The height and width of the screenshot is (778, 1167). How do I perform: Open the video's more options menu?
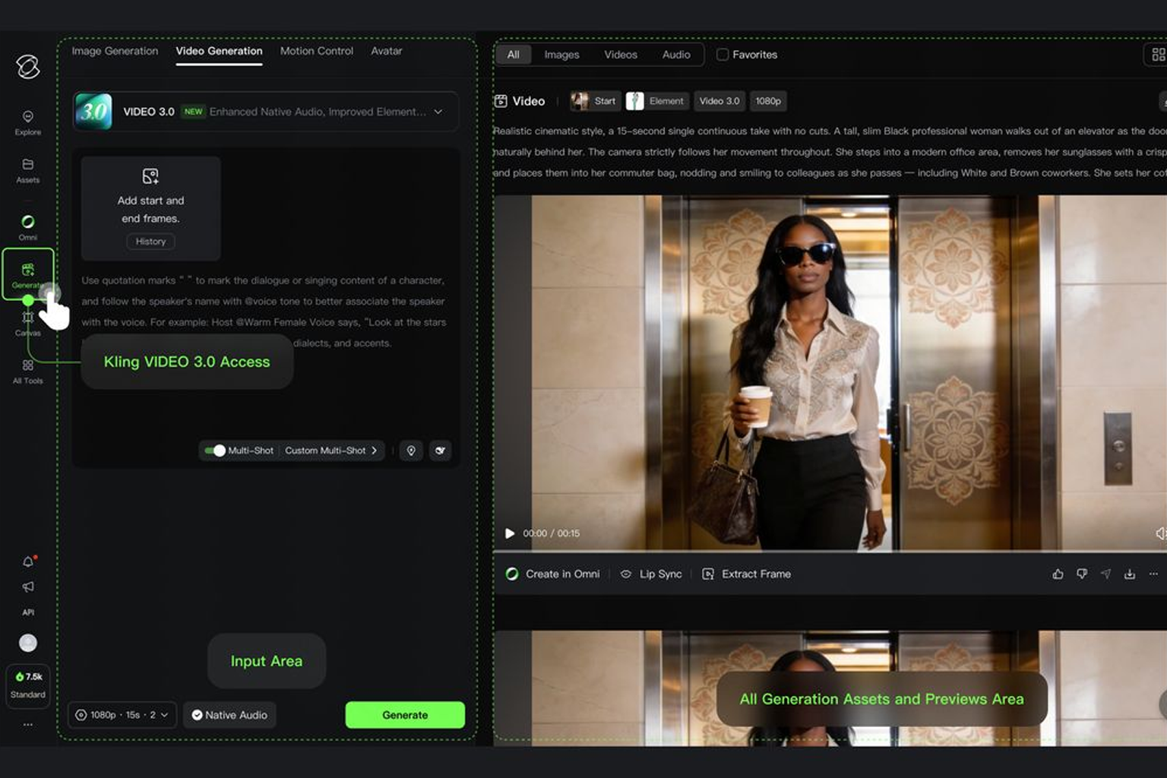coord(1153,574)
